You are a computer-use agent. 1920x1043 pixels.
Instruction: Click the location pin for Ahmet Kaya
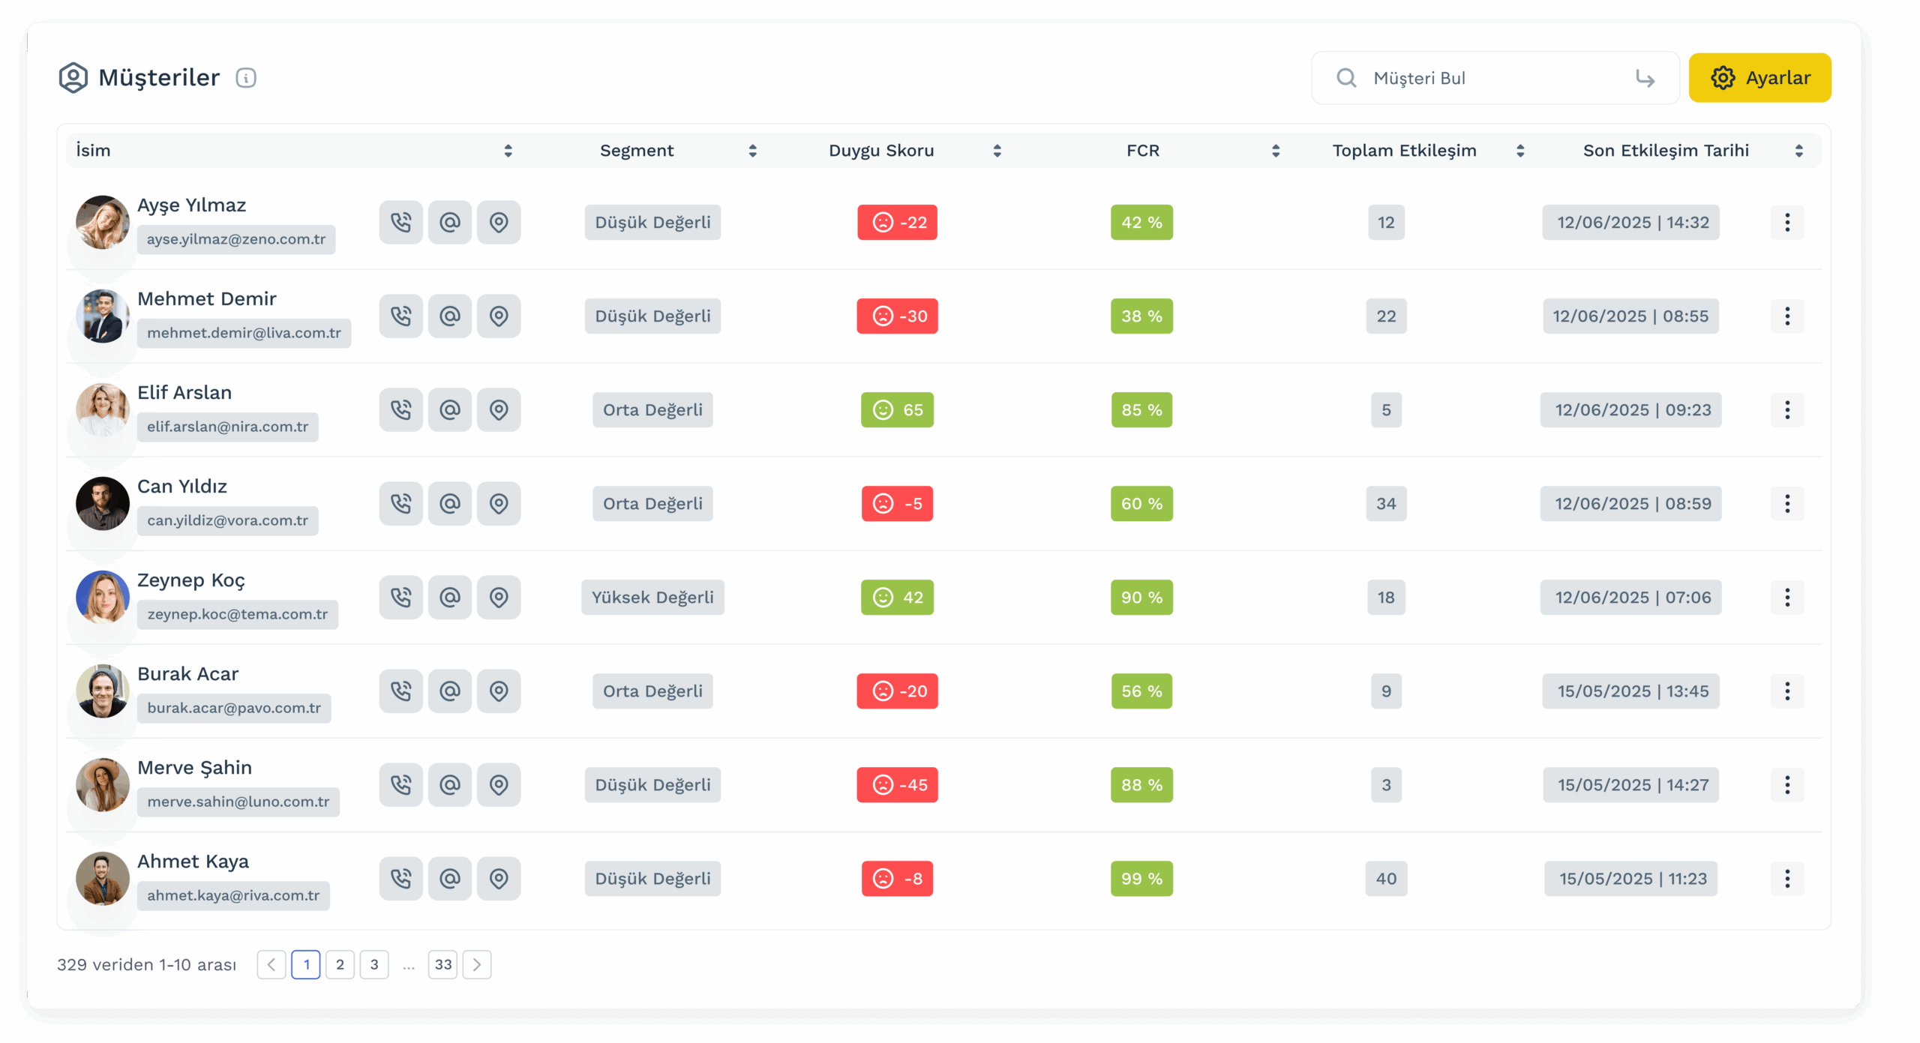[499, 878]
